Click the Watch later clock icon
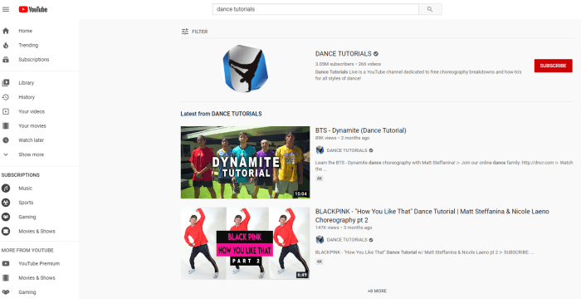The image size is (581, 299). tap(6, 140)
